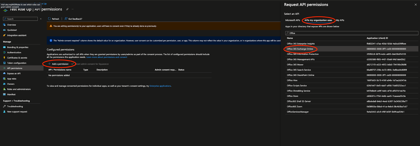Open the ellipsis menu next to title

coord(73,9)
